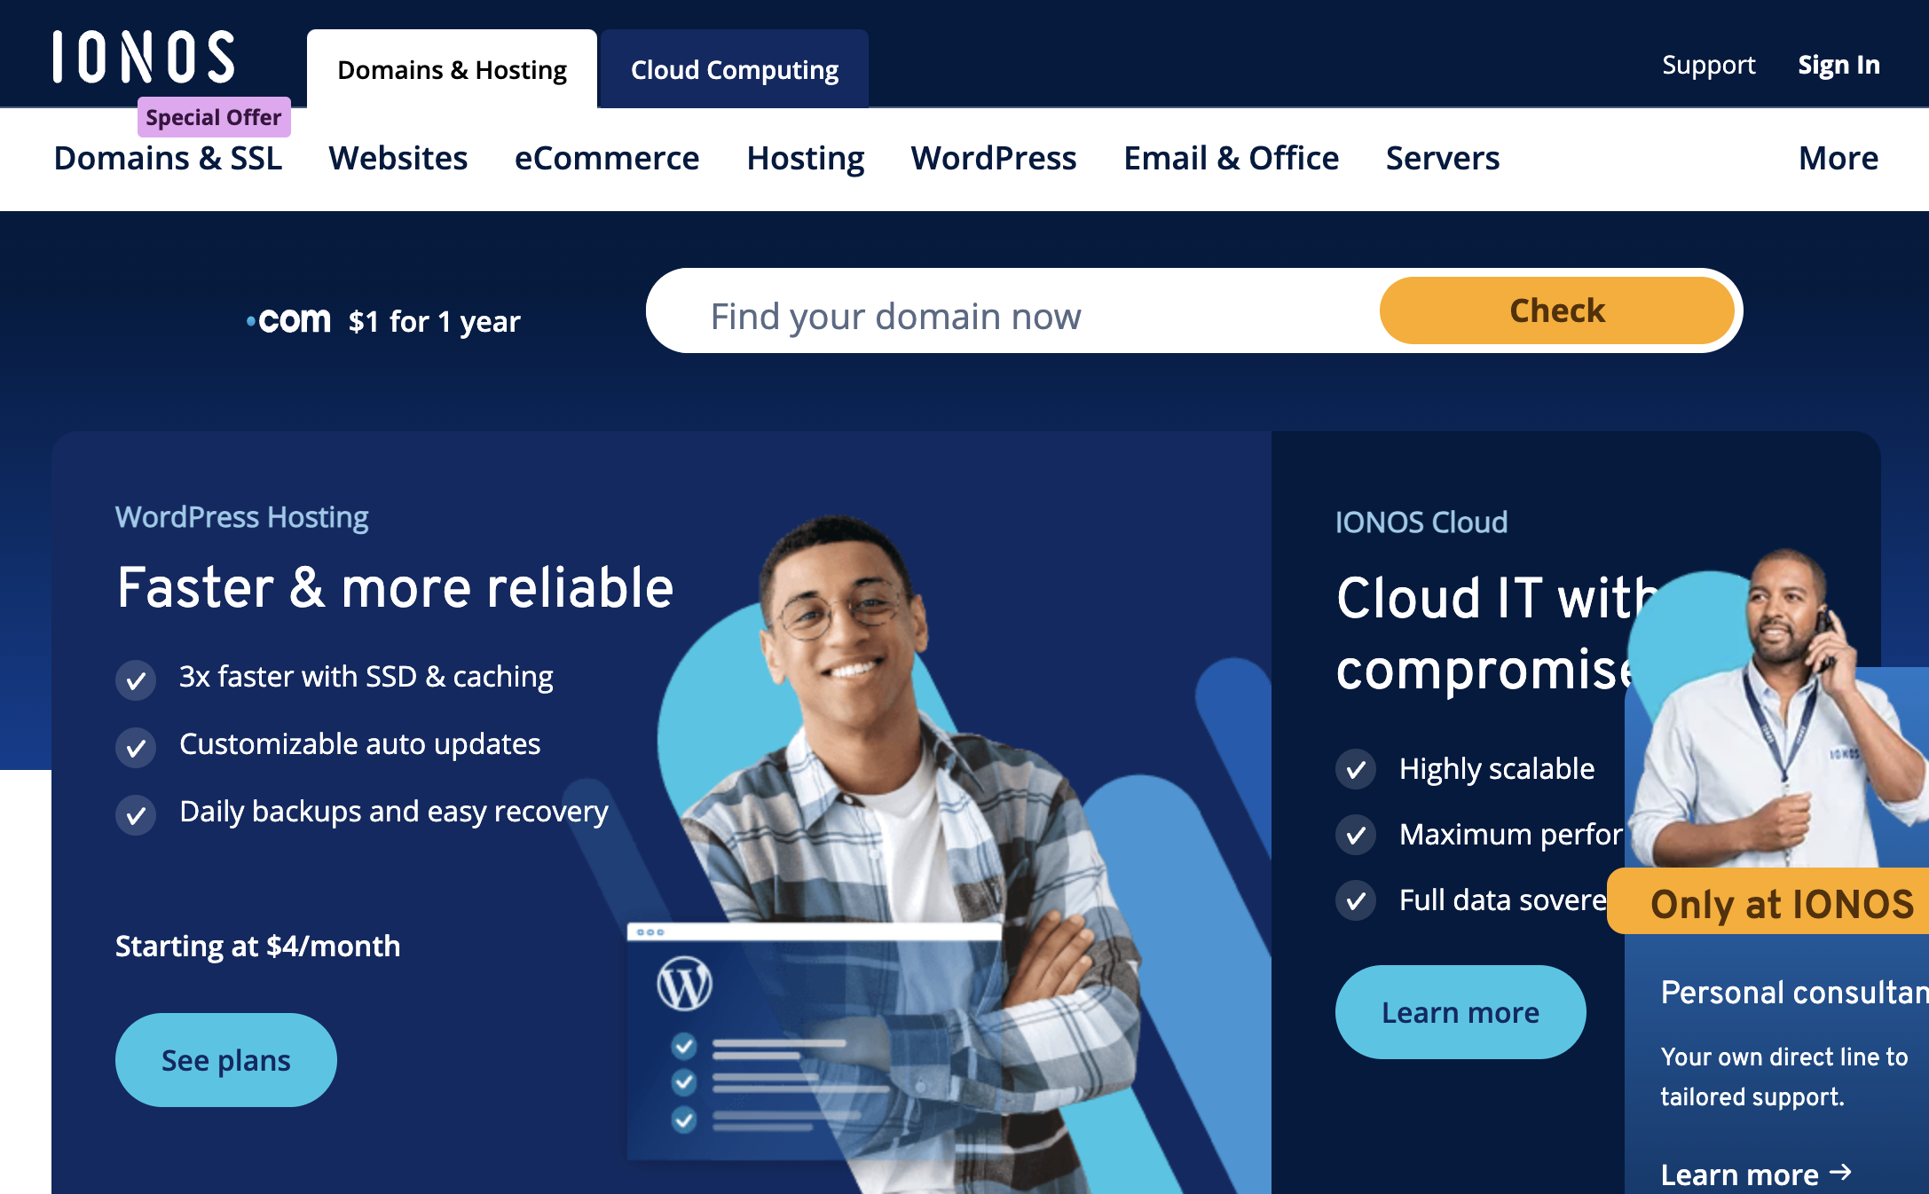This screenshot has width=1929, height=1194.
Task: Click the See plans button
Action: pos(227,1060)
